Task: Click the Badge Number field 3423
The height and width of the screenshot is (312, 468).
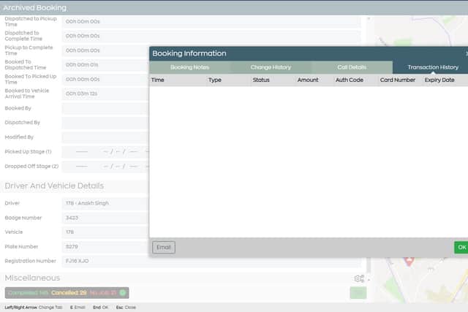Action: [105, 218]
